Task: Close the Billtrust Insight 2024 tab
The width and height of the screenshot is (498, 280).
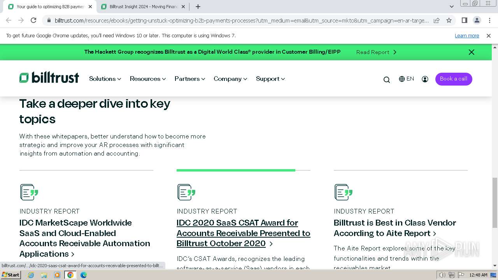Action: tap(183, 7)
